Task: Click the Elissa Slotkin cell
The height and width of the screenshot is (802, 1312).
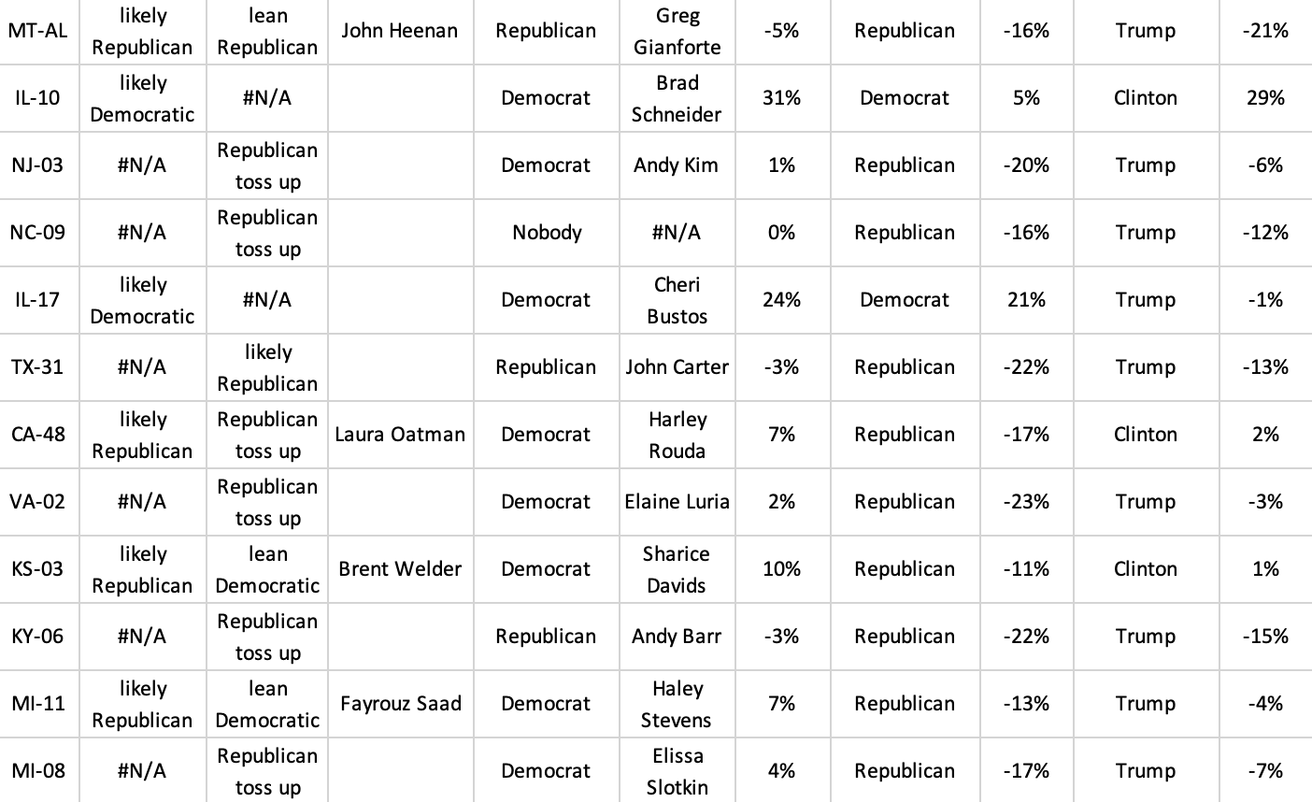Action: coord(677,771)
